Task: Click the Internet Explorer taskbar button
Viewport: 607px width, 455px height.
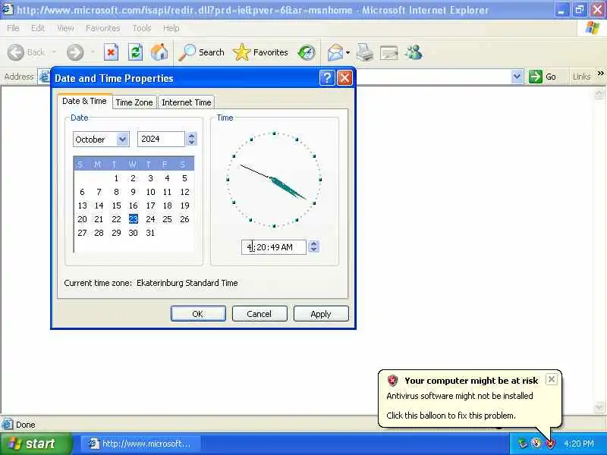Action: pyautogui.click(x=140, y=444)
